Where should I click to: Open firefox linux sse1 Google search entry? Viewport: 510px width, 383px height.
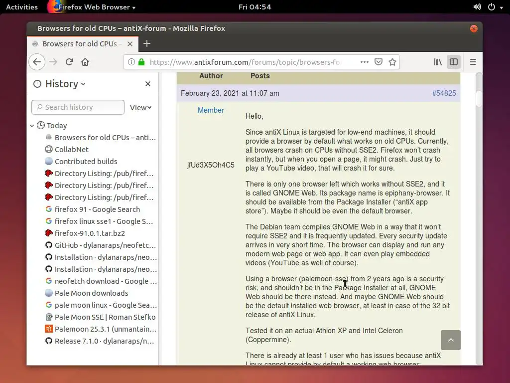99,221
